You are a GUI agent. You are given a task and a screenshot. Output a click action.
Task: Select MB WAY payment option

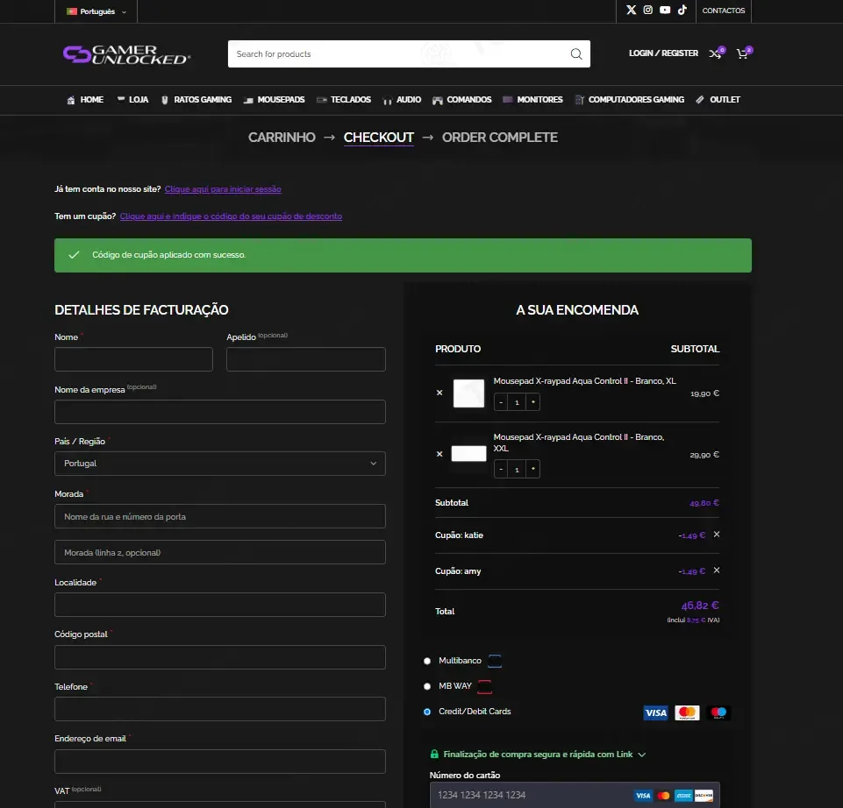427,686
